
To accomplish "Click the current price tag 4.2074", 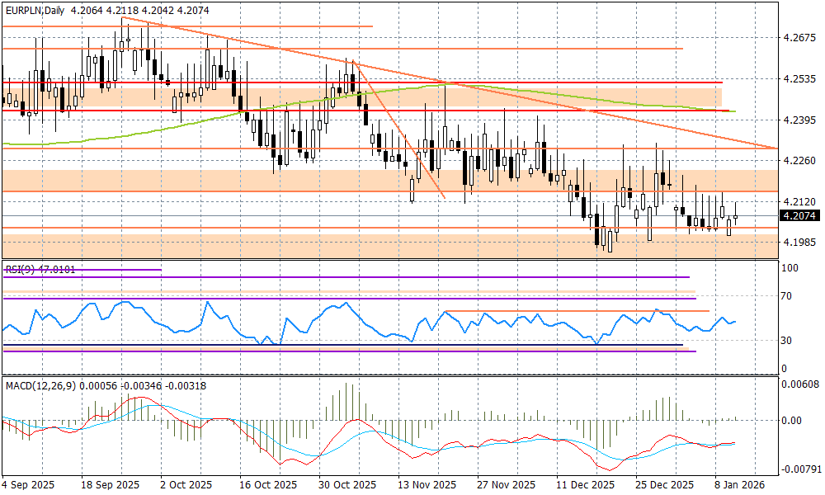I will pos(801,215).
